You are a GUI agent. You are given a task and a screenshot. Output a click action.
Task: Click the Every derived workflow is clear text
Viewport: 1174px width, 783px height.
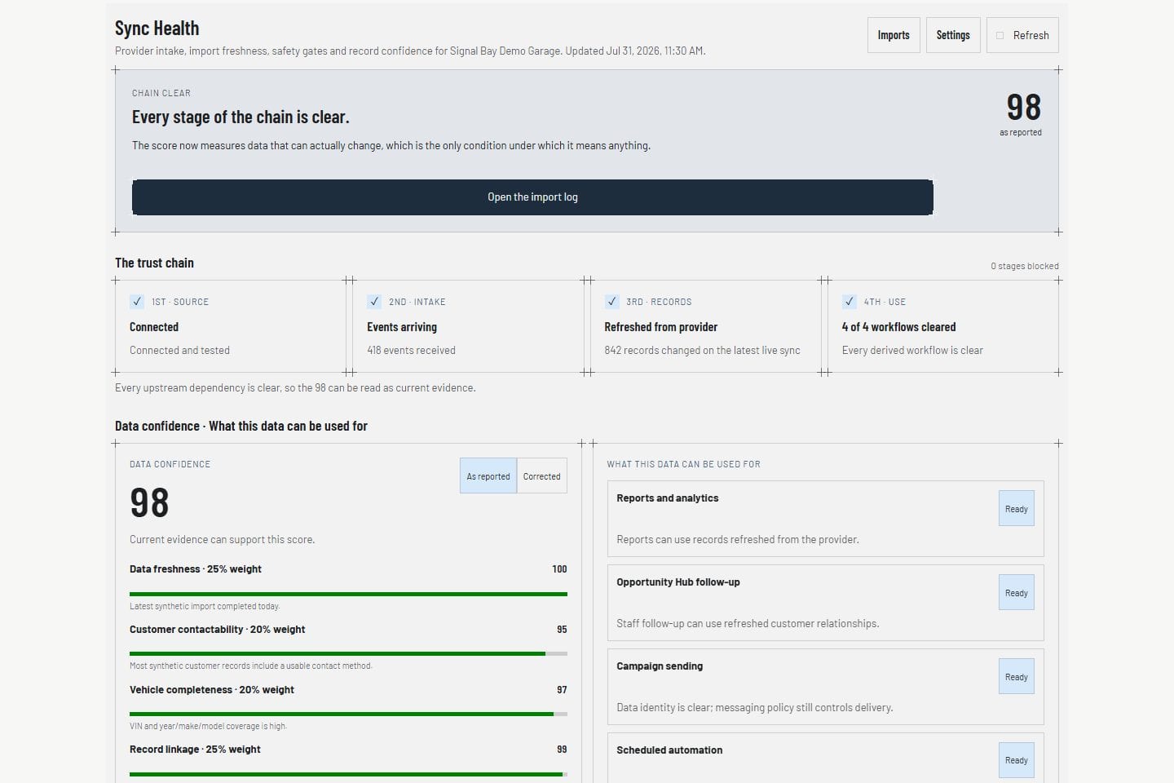912,351
